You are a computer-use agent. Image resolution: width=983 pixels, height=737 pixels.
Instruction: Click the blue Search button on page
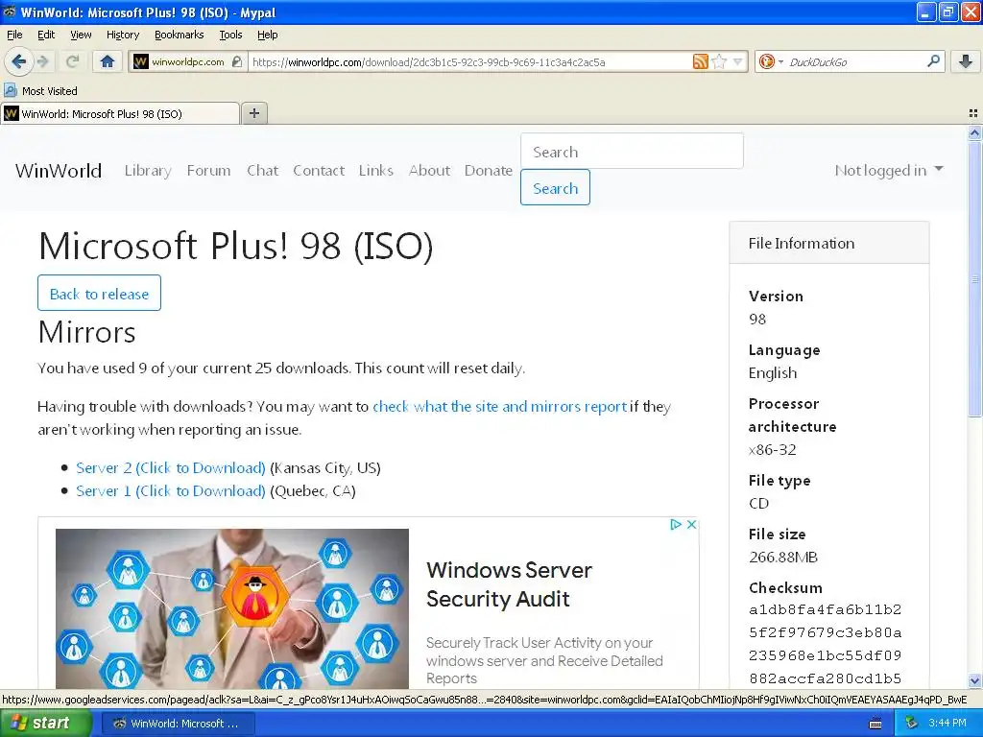555,187
